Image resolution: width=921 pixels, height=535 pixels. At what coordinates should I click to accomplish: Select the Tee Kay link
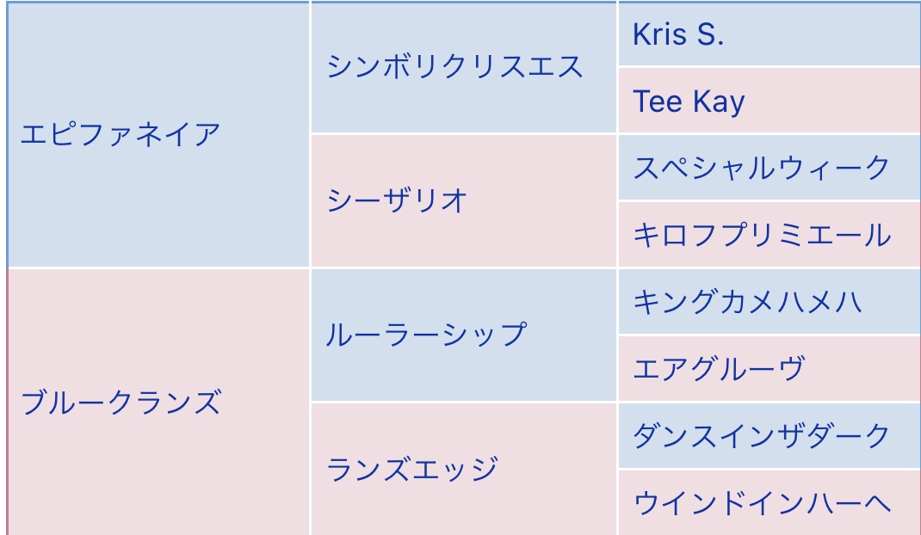[689, 101]
